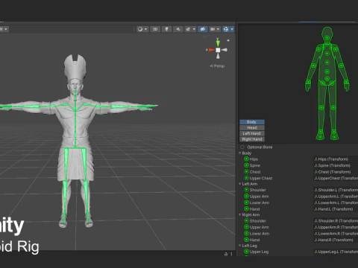Image resolution: width=358 pixels, height=268 pixels.
Task: Click the 'Lower Arm' label under Right Arm
Action: tap(260, 234)
